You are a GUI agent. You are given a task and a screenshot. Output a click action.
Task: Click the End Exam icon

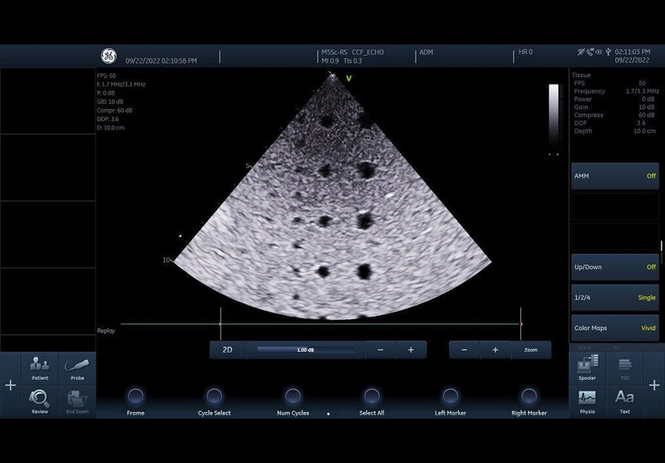pos(76,400)
